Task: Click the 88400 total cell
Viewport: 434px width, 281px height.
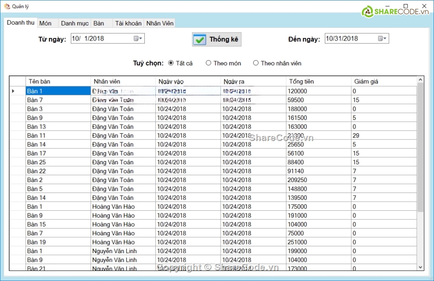Action: click(x=318, y=162)
